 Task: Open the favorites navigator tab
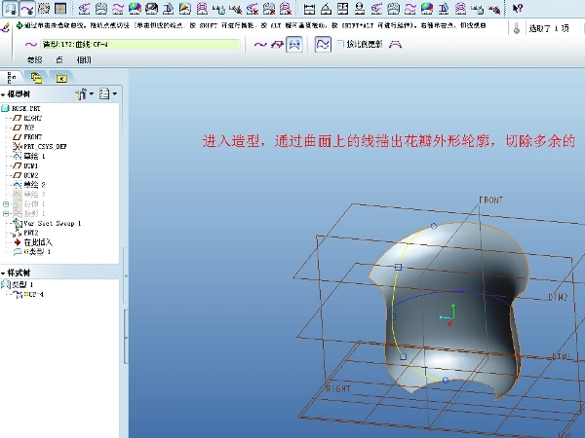(x=60, y=75)
